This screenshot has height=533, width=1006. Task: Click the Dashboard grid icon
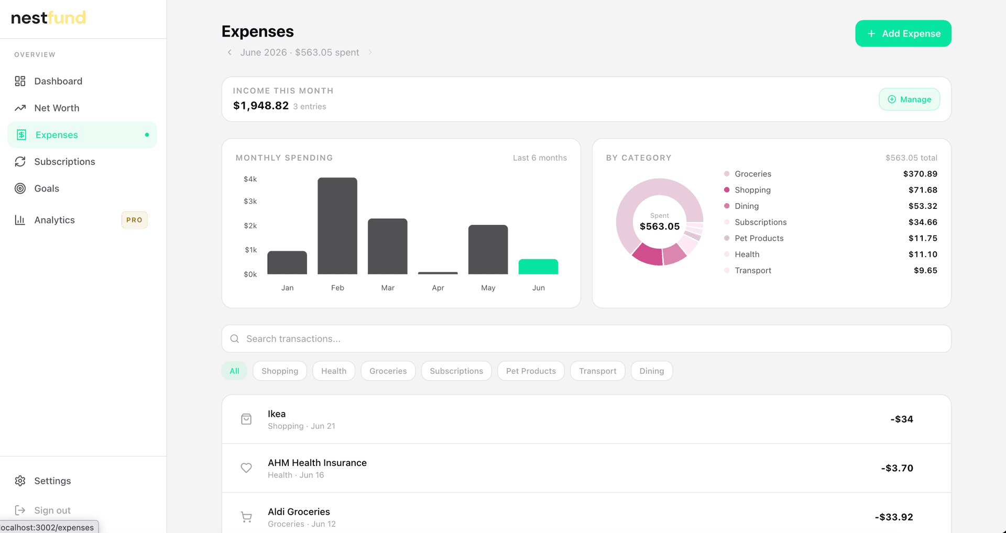tap(20, 81)
